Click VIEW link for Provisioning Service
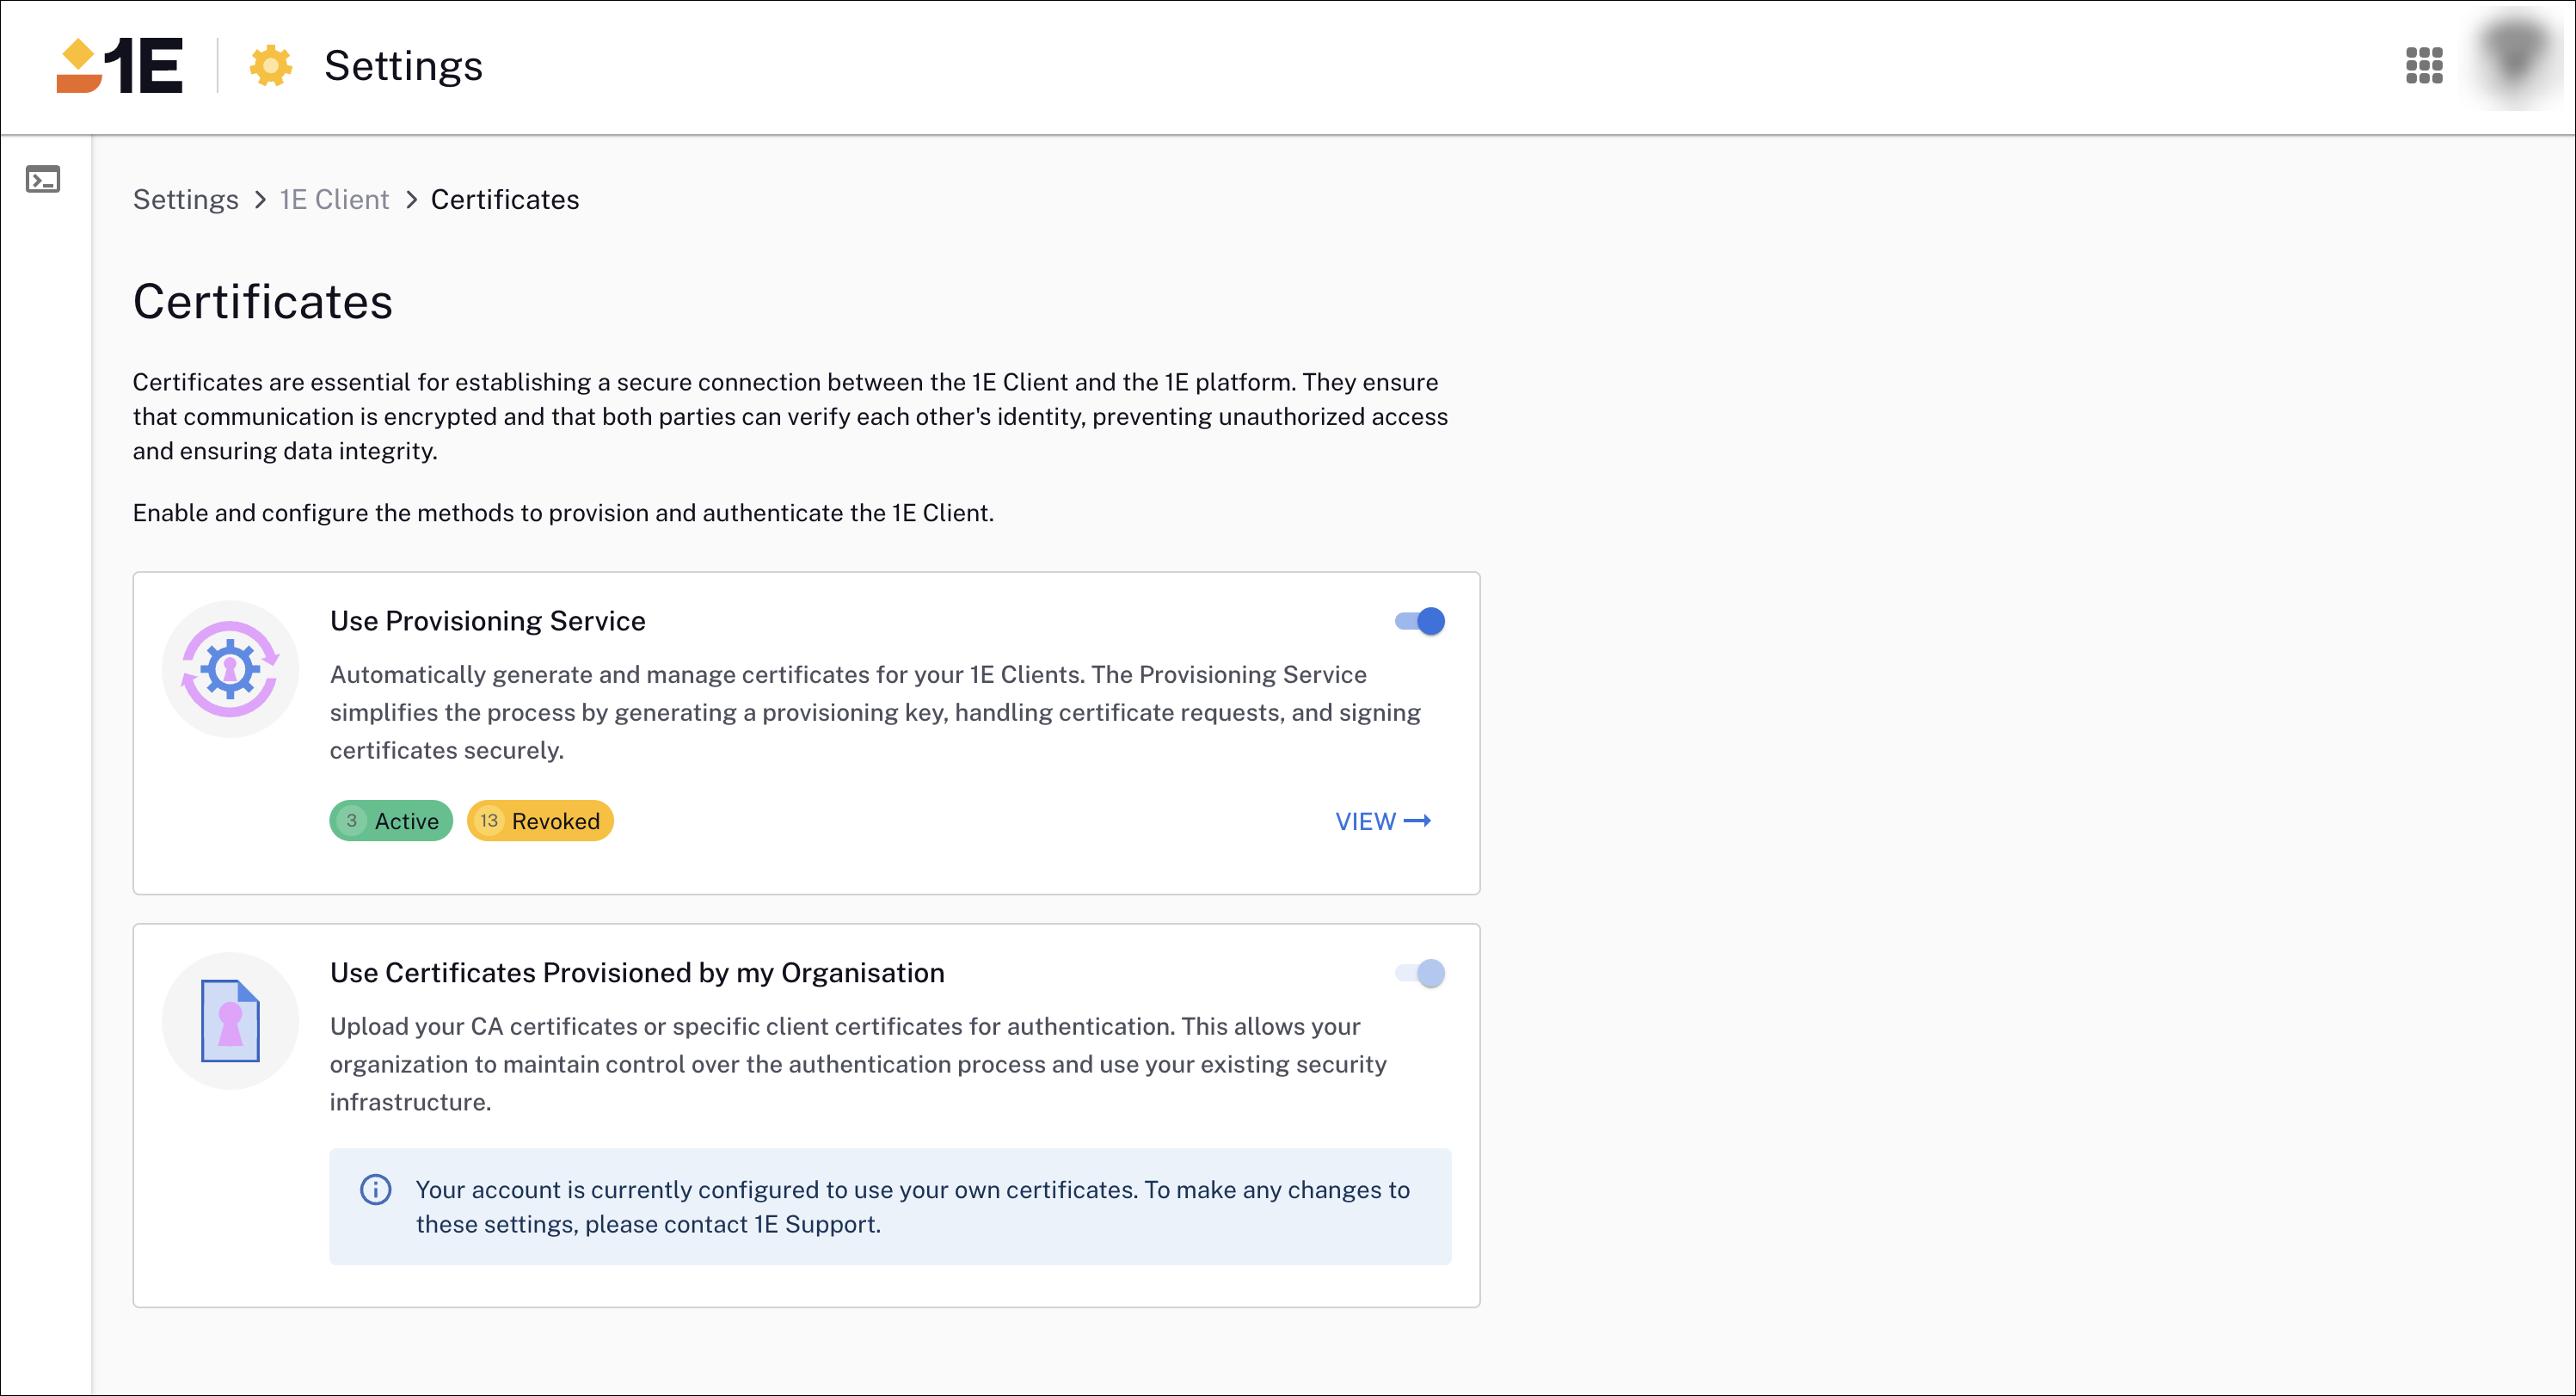This screenshot has height=1396, width=2576. (1383, 821)
